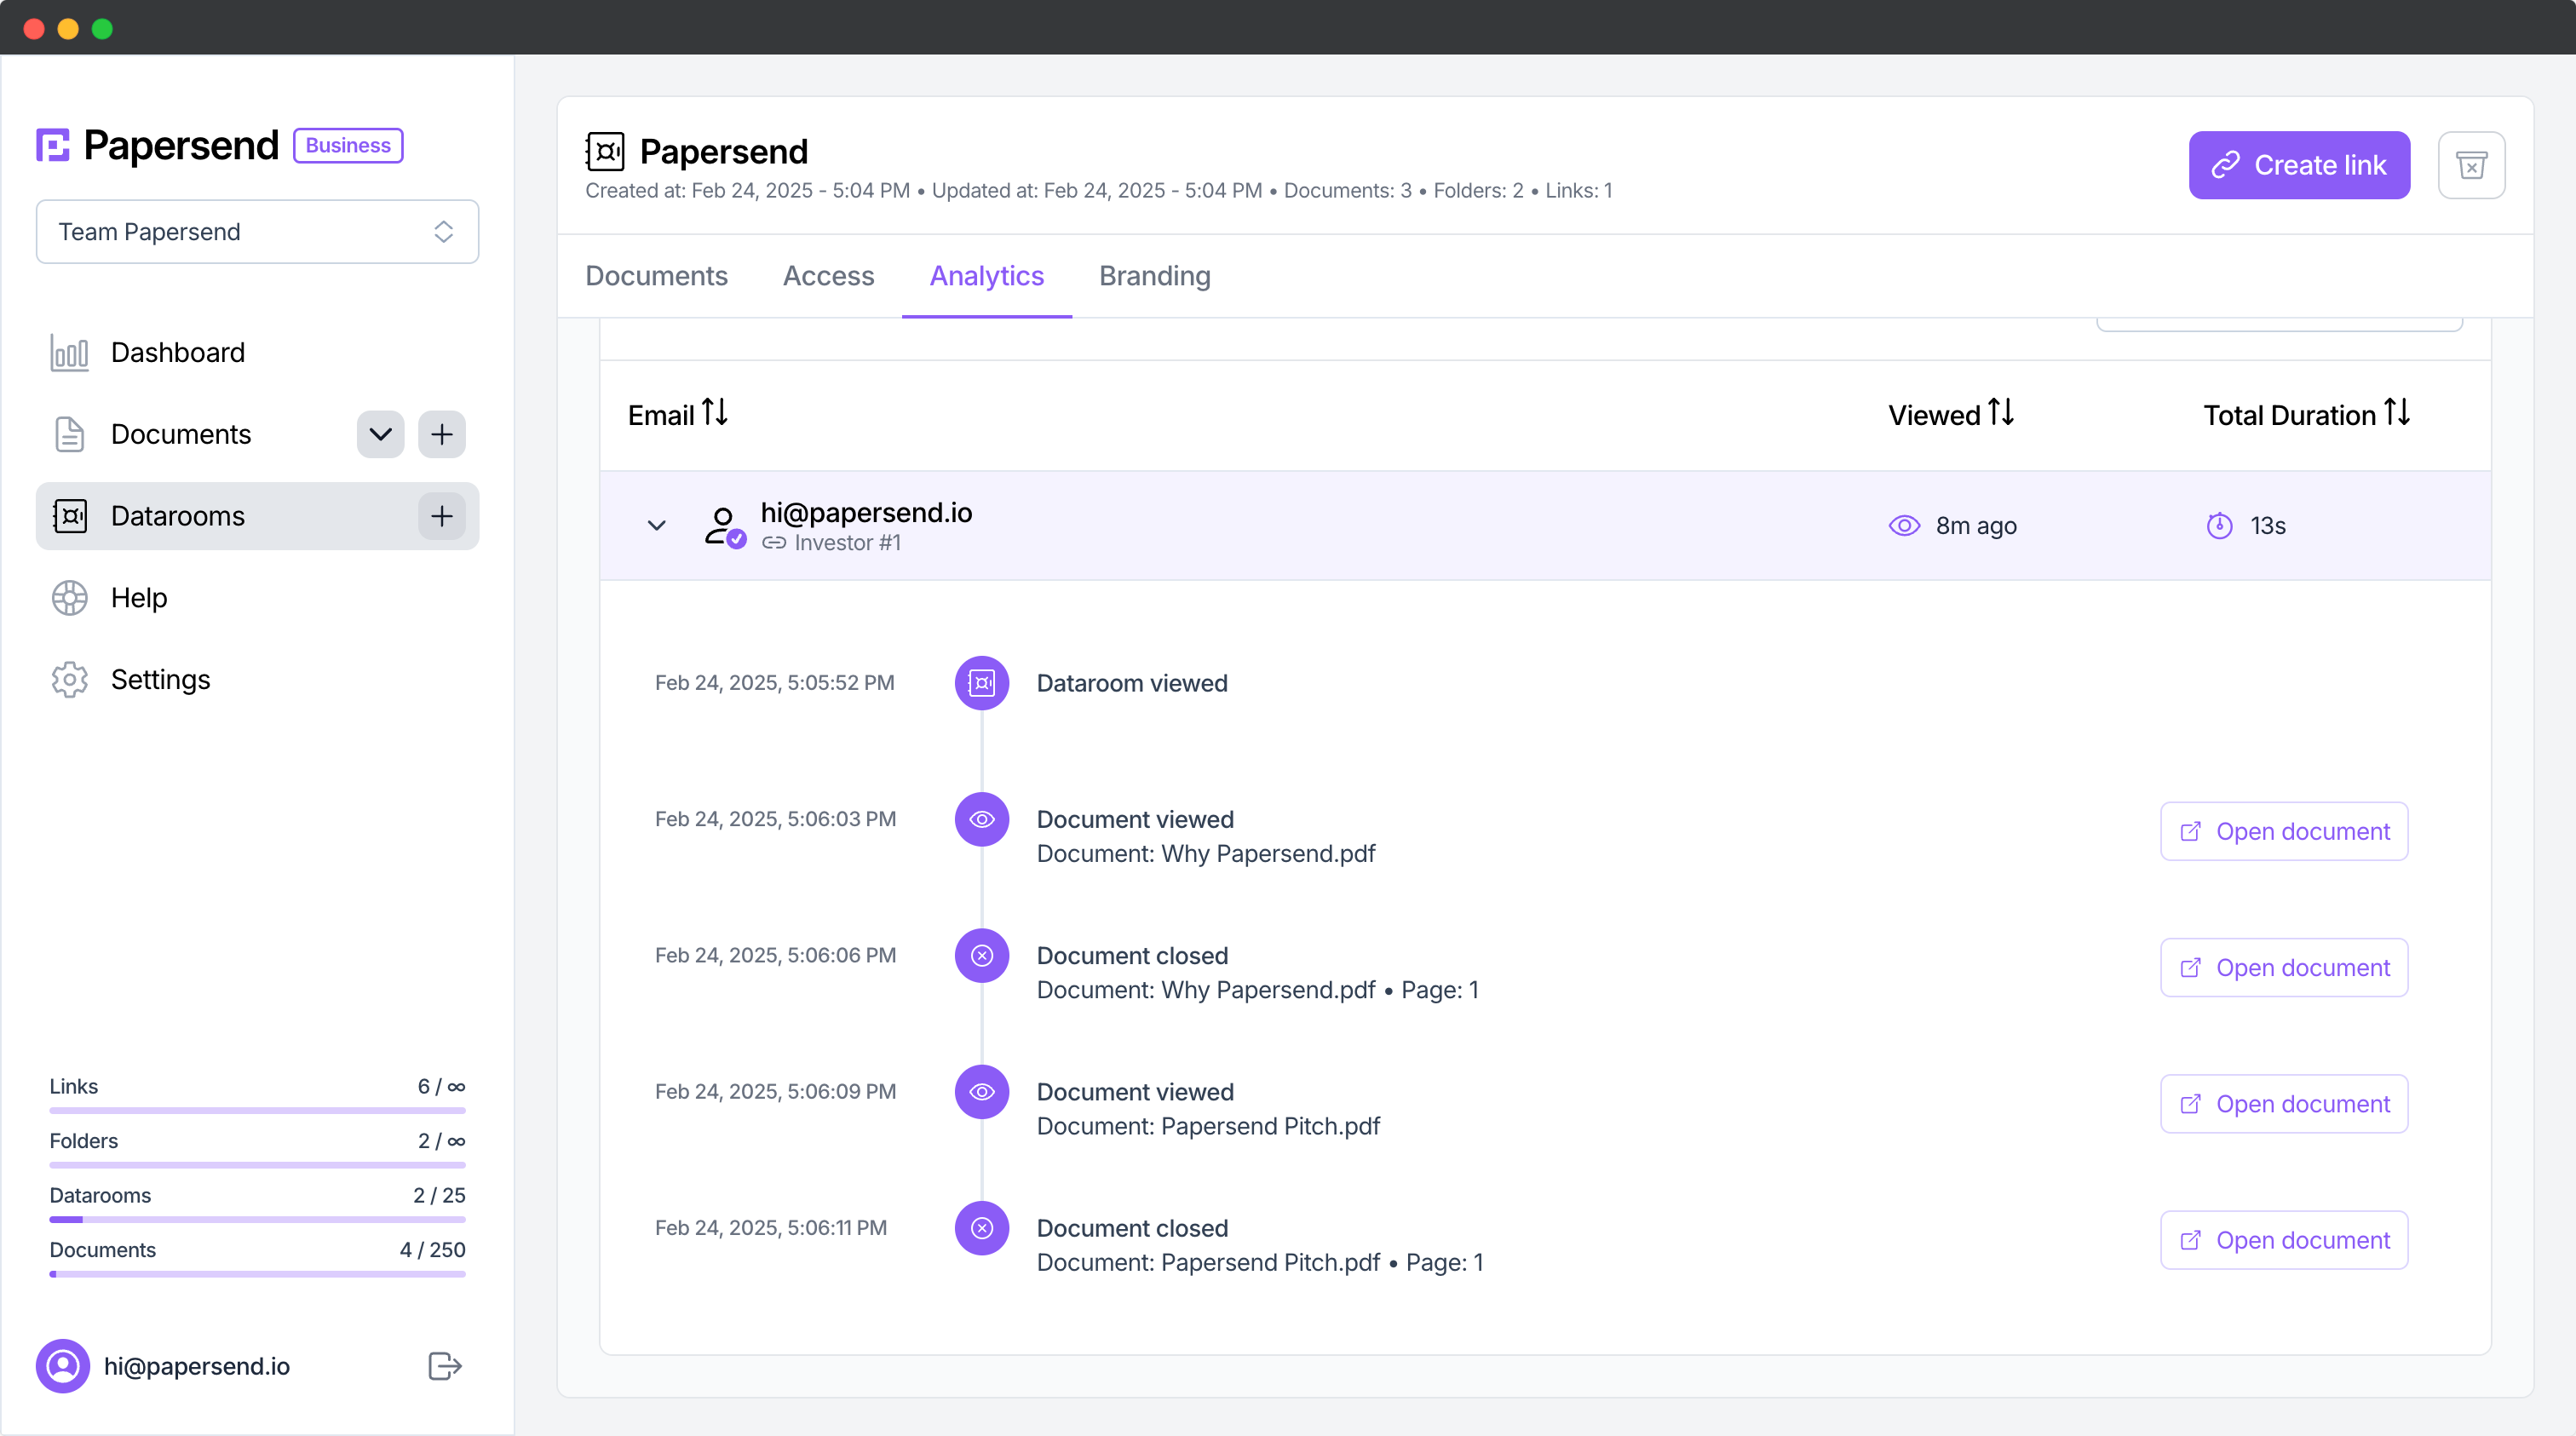This screenshot has width=2576, height=1436.
Task: Click the Dataroom viewed timeline icon
Action: tap(982, 684)
